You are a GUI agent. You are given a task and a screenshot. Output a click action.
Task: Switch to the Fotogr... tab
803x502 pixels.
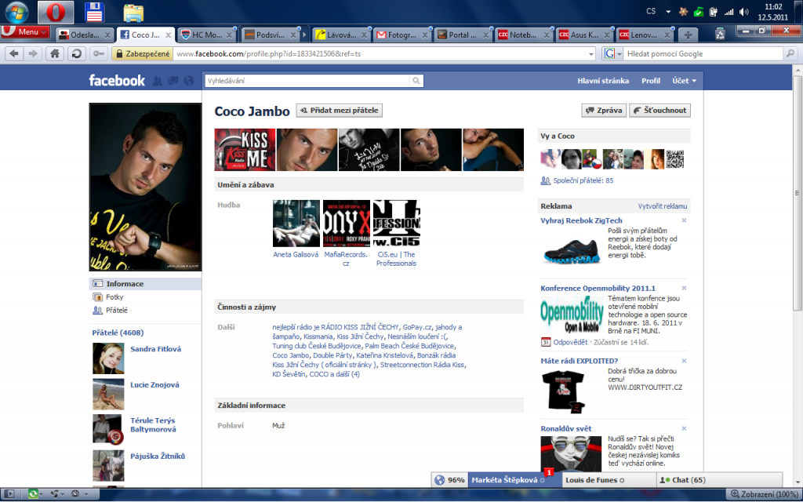click(402, 35)
